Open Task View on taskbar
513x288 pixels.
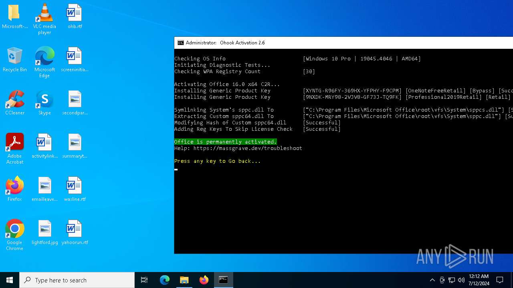click(144, 280)
